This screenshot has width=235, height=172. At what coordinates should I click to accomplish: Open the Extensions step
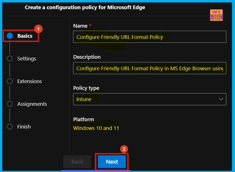tap(30, 81)
